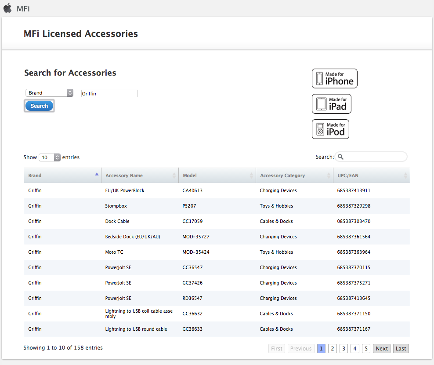Click model number GC37426
The height and width of the screenshot is (365, 434).
192,283
